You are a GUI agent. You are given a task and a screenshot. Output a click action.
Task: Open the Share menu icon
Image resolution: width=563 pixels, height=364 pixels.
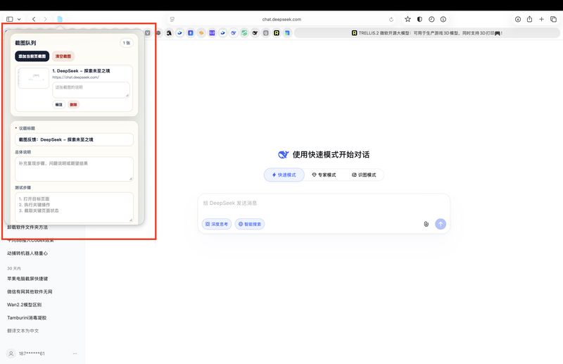(x=530, y=19)
